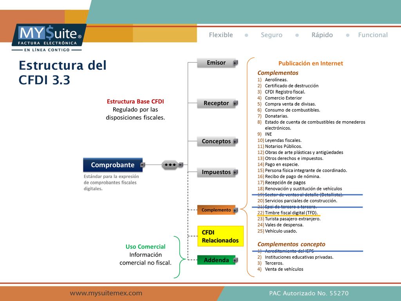Click list item 'Terceros.'
The width and height of the screenshot is (401, 301).
point(274,263)
